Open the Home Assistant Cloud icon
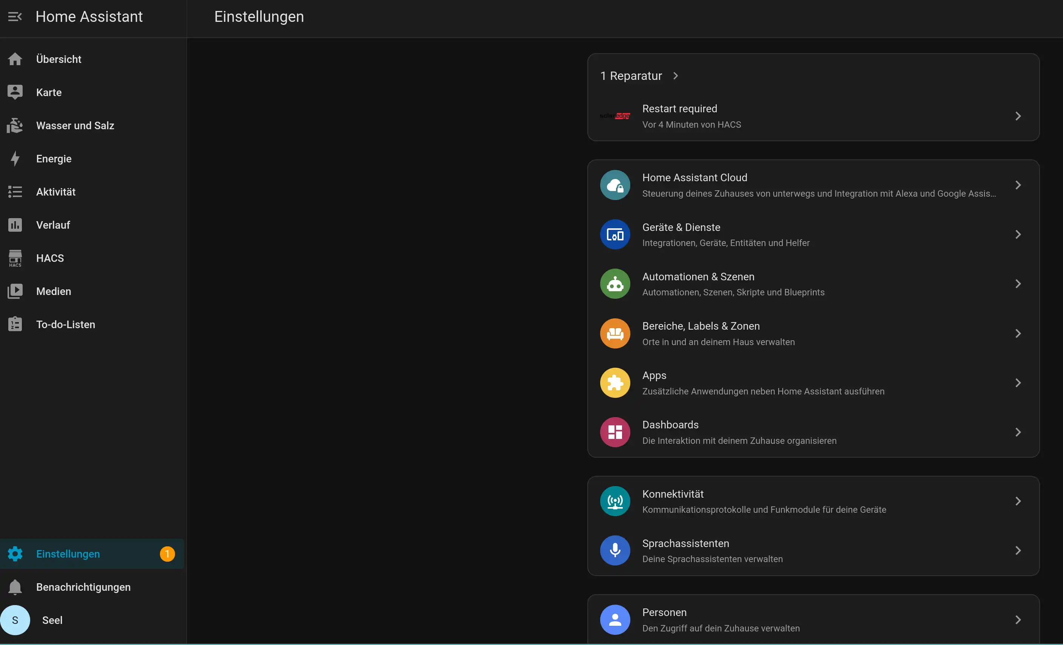Screen dimensions: 1063x645 (615, 185)
